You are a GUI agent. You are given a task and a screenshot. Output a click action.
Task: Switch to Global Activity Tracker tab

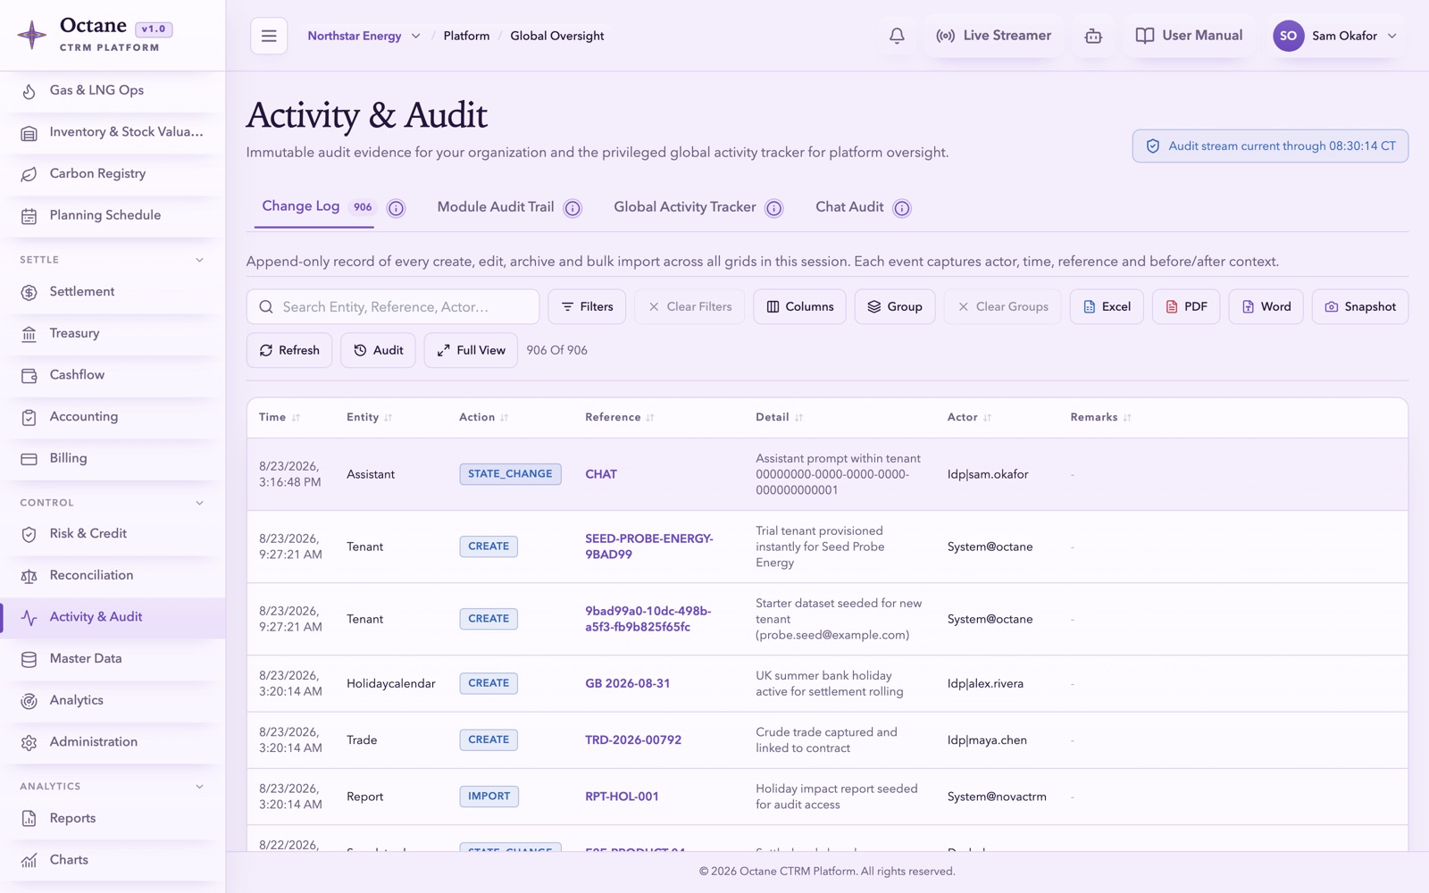(684, 207)
